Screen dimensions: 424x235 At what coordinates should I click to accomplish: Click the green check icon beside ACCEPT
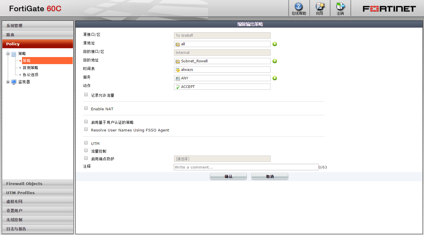coord(178,87)
